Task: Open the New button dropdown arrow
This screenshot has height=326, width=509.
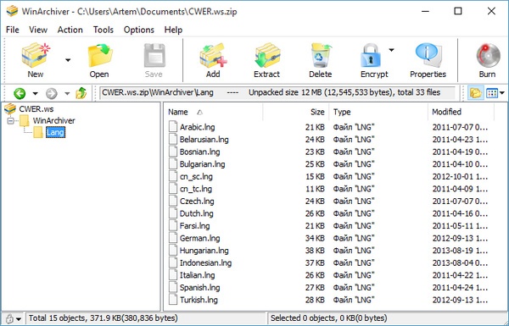Action: (x=68, y=60)
